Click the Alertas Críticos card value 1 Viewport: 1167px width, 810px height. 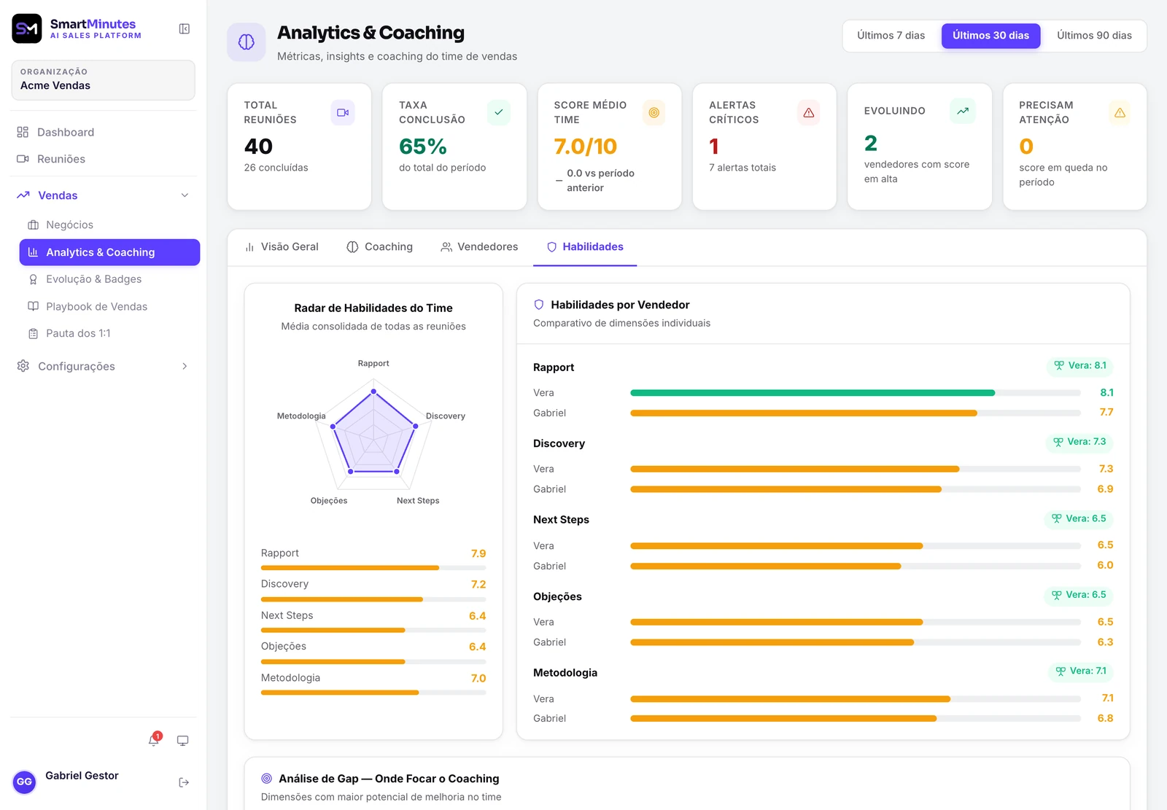click(x=714, y=147)
